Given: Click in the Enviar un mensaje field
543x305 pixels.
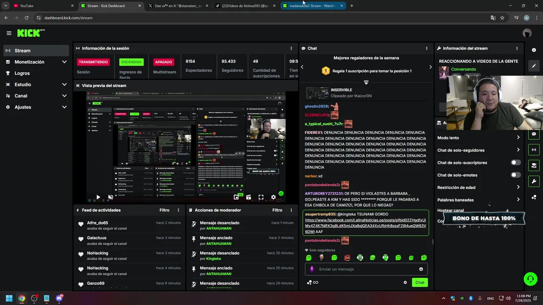Looking at the screenshot, I should 366,269.
